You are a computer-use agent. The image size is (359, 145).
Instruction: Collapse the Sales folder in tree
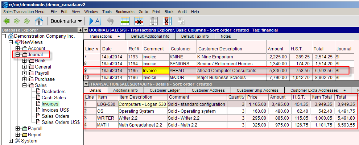tap(25, 86)
